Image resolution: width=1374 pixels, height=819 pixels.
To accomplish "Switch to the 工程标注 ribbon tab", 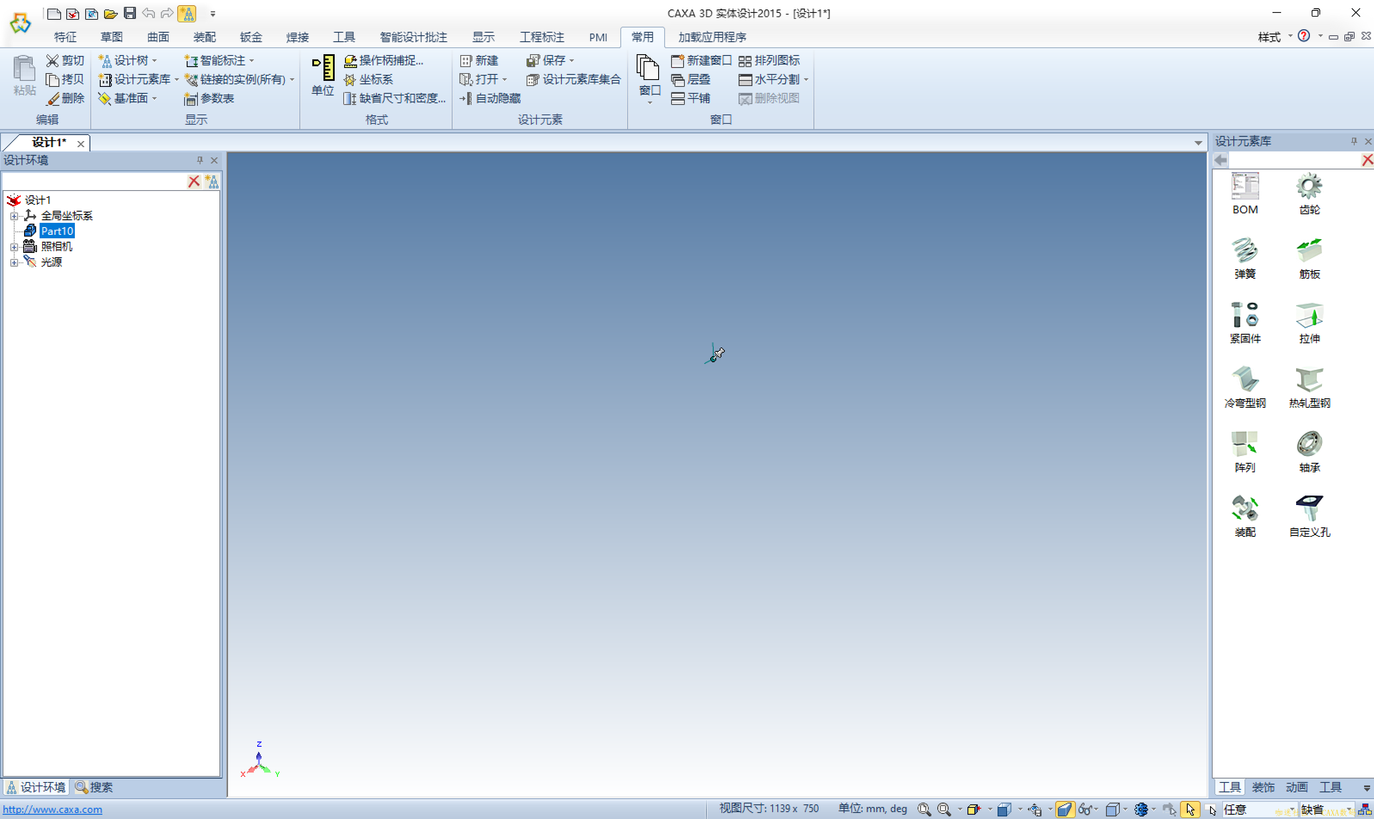I will click(x=542, y=37).
